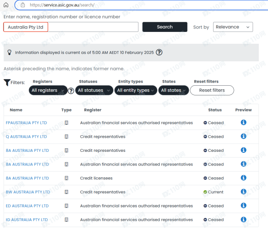
Task: Click the Status column header
Action: click(215, 110)
